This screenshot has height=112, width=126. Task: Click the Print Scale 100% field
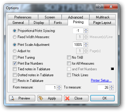click(x=78, y=45)
